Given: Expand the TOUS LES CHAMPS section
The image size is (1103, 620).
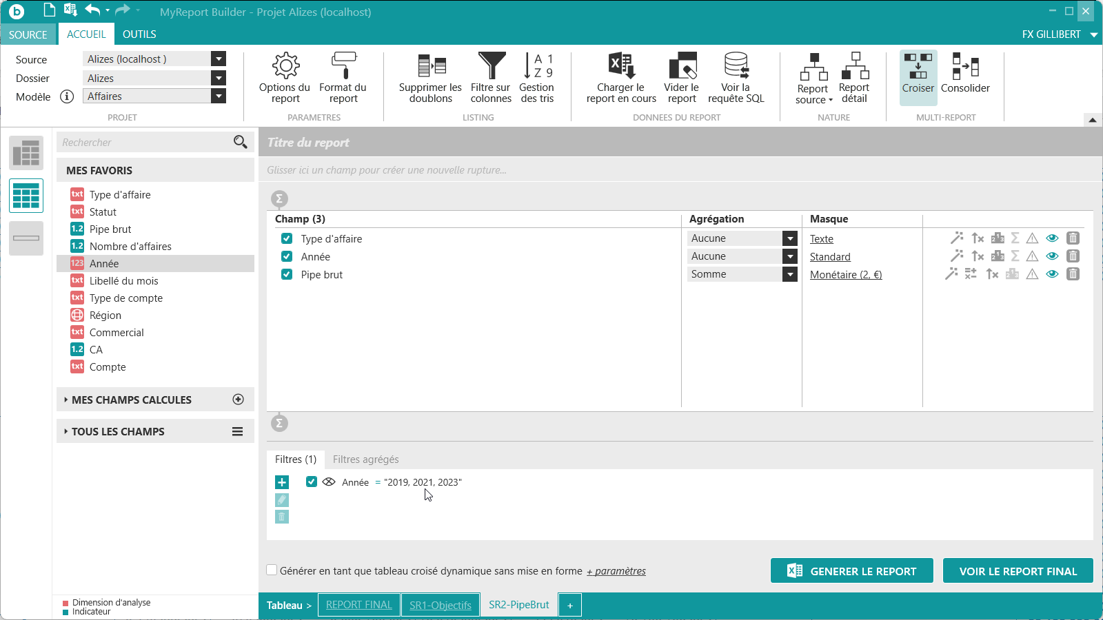Looking at the screenshot, I should [x=118, y=432].
